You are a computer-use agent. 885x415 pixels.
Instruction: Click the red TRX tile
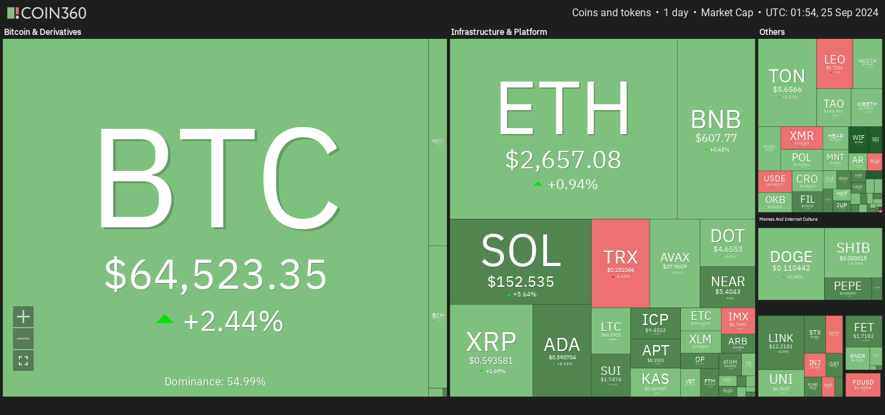[x=620, y=263]
